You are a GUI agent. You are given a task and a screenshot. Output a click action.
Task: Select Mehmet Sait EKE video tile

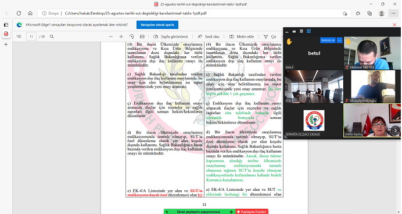[372, 53]
